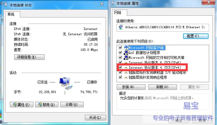The width and height of the screenshot is (217, 125).
Task: Click the file and printer sharing icon
Action: [126, 58]
